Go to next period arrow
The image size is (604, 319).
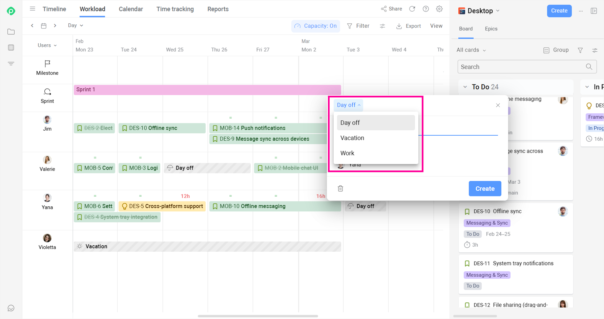pyautogui.click(x=55, y=25)
